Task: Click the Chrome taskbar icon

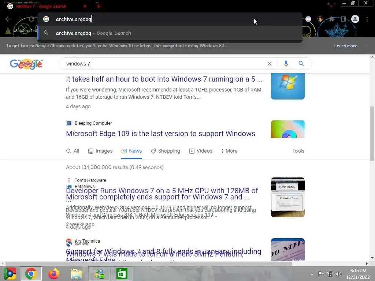Action: 31,274
